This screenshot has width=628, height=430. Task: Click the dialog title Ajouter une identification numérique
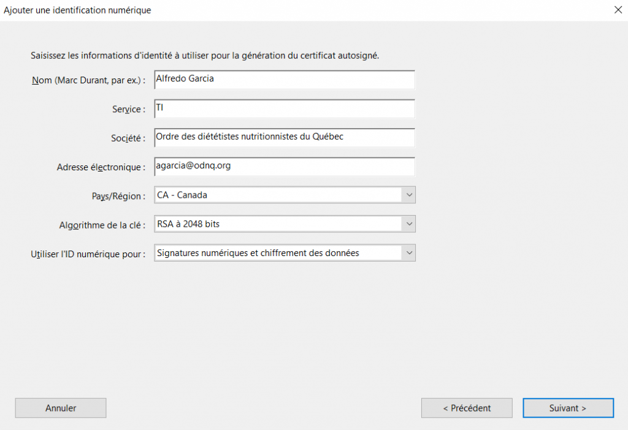coord(77,10)
